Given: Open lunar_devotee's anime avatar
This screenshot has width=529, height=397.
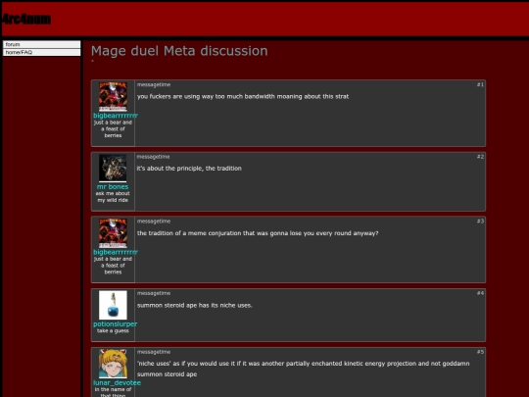Looking at the screenshot, I should [x=113, y=364].
